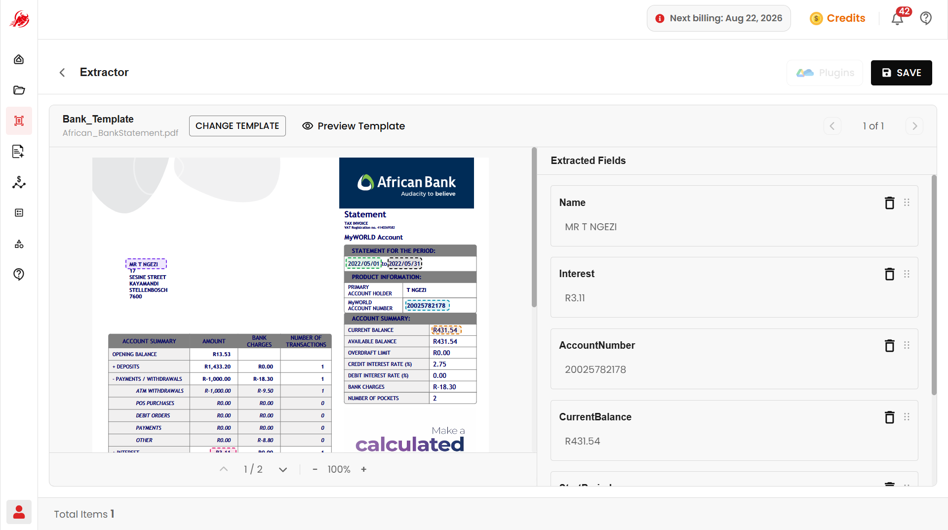Screen dimensions: 948x530
Task: Open the shapes icon in sidebar
Action: (x=19, y=244)
